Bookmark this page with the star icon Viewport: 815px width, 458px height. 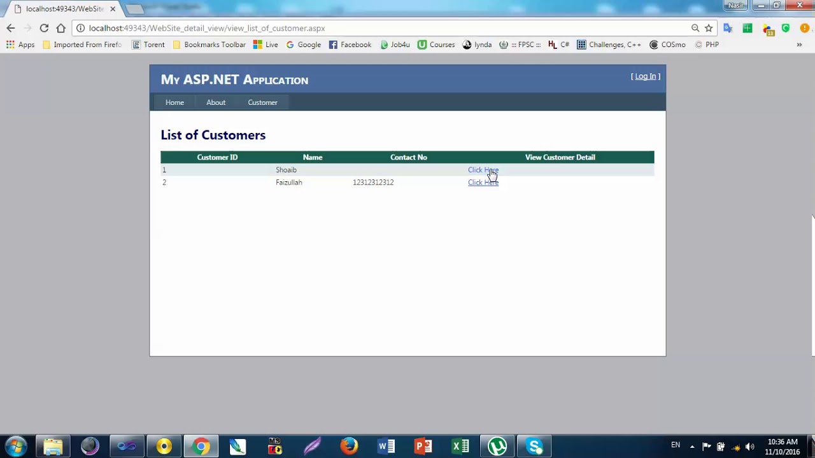click(x=709, y=28)
